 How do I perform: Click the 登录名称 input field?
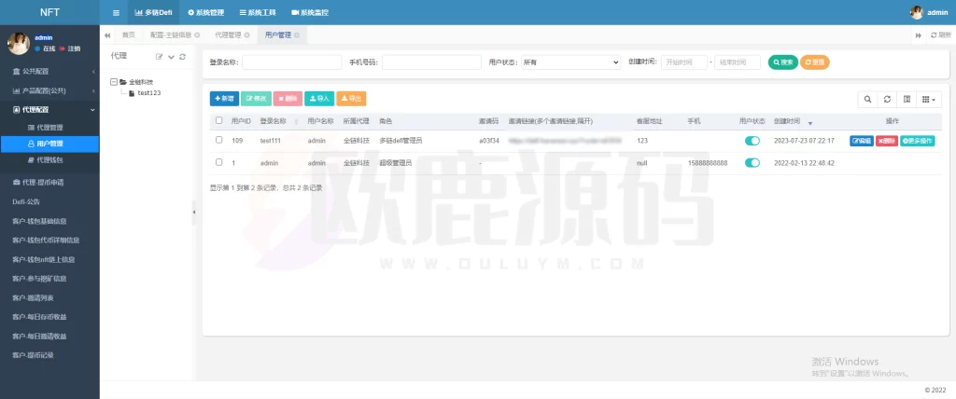coord(291,62)
